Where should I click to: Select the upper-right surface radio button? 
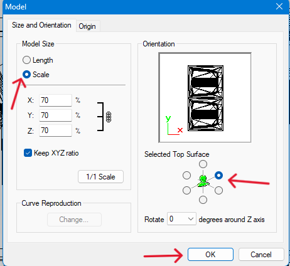(218, 175)
